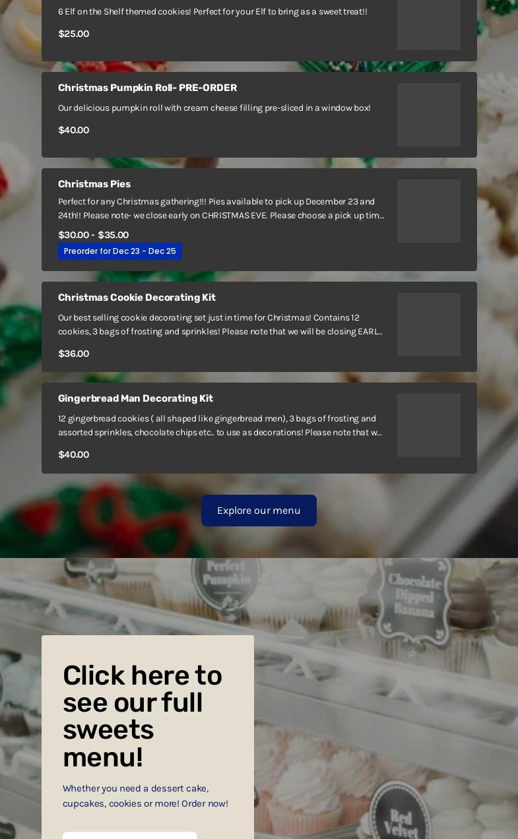This screenshot has width=518, height=839.
Task: Click the 'Click here to see our full sweets menu!' heading
Action: (x=143, y=716)
